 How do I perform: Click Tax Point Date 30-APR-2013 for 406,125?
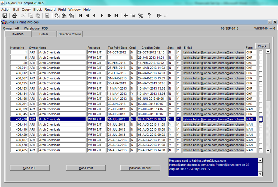pos(118,83)
